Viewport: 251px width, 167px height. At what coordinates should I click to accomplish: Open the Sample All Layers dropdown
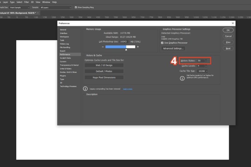56,8
